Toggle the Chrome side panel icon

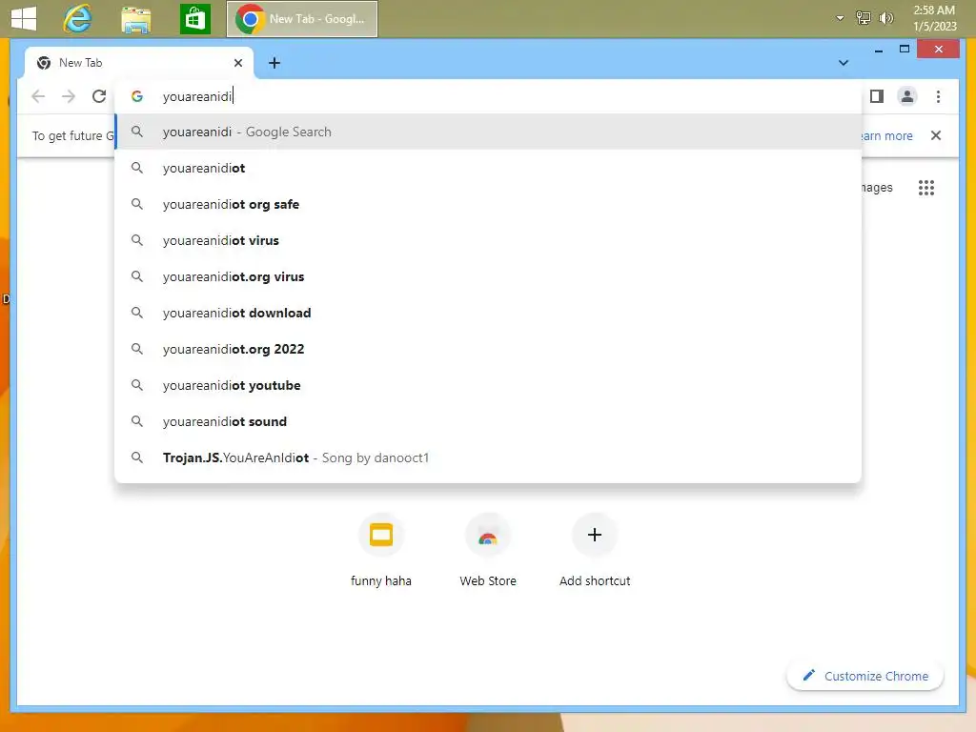[877, 96]
